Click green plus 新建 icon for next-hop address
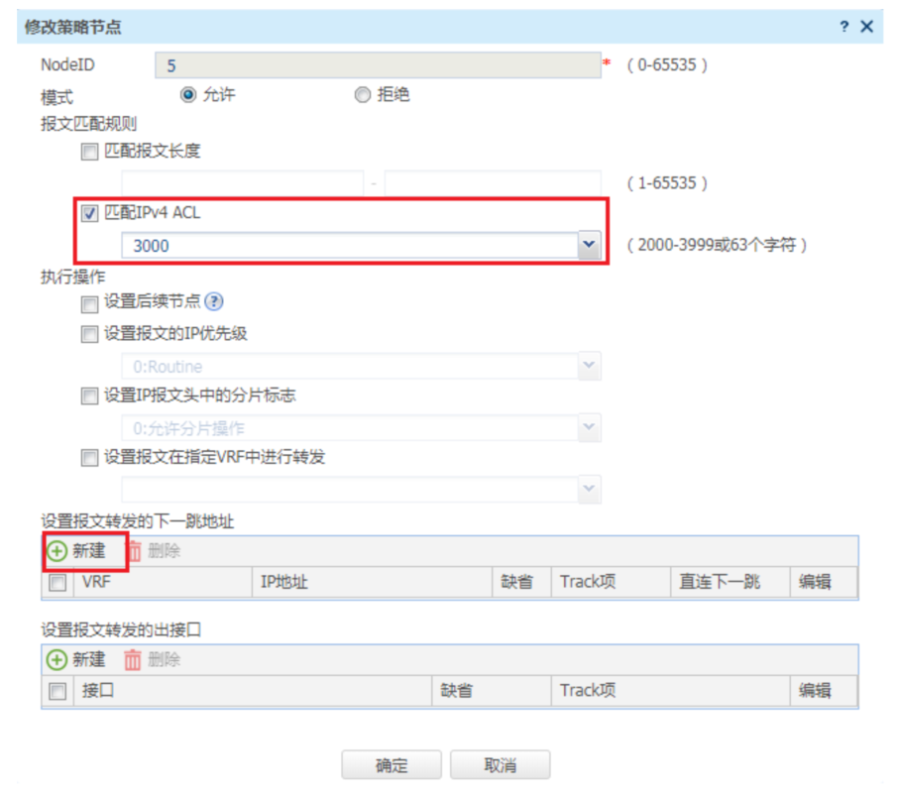This screenshot has height=792, width=898. coord(56,551)
